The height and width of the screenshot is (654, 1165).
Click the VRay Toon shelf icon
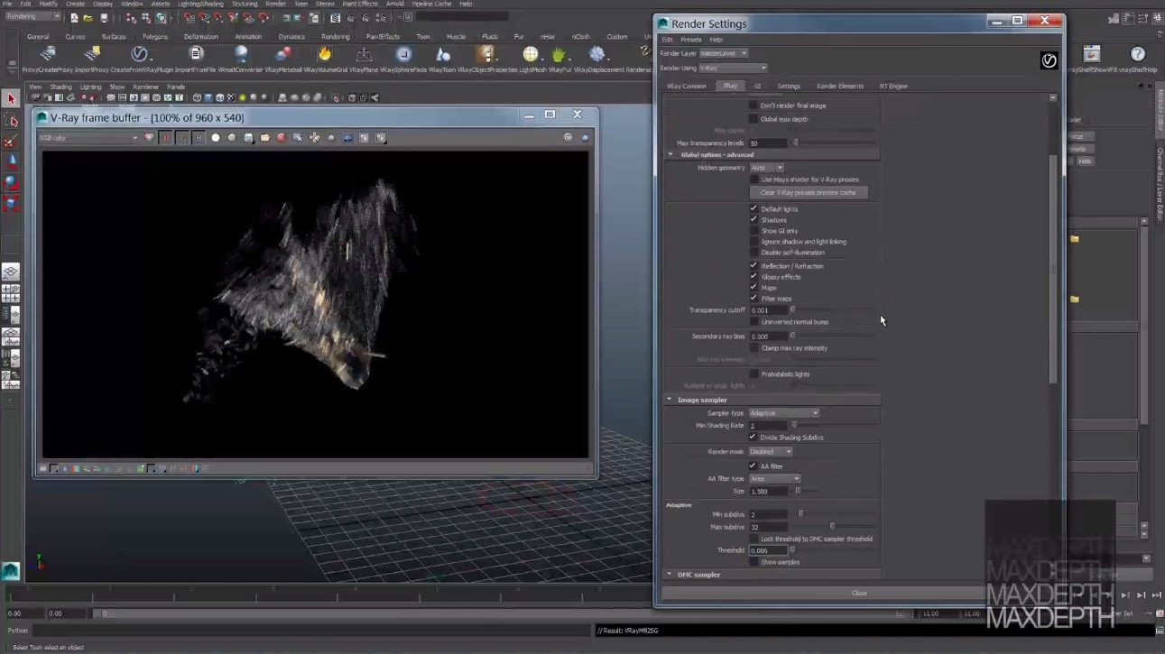click(443, 54)
